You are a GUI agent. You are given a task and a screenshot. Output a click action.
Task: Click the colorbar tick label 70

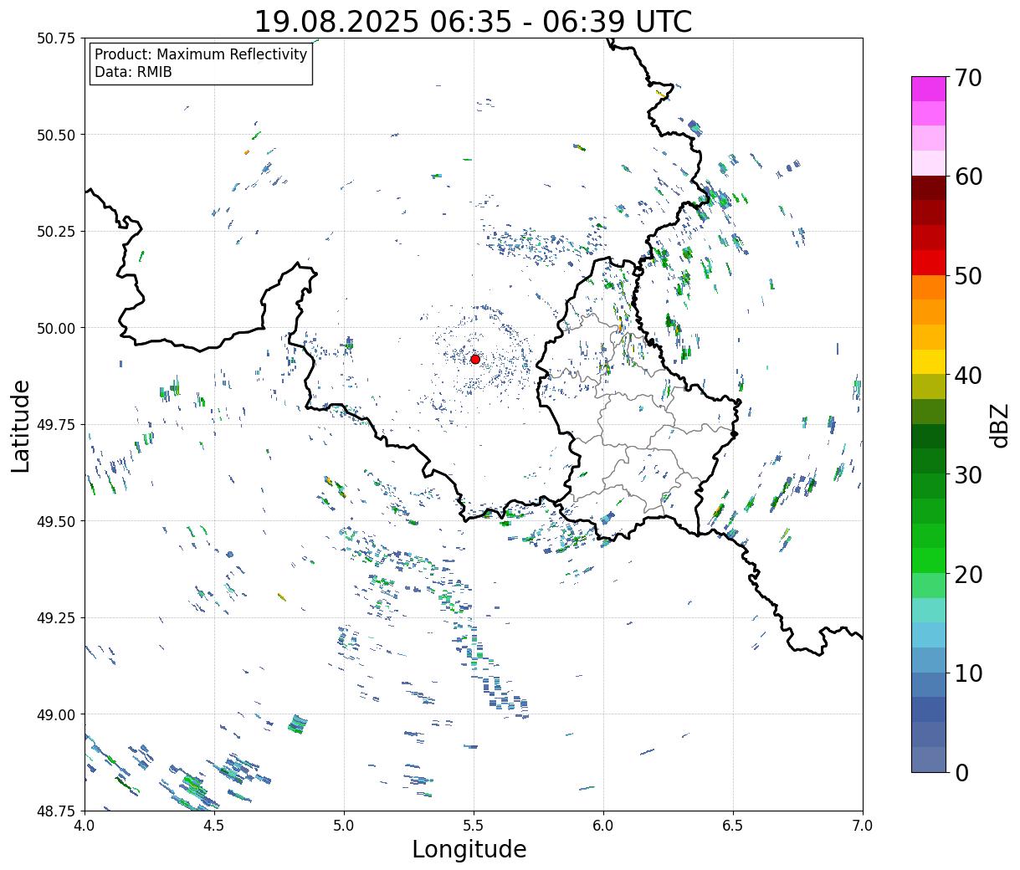pos(968,78)
